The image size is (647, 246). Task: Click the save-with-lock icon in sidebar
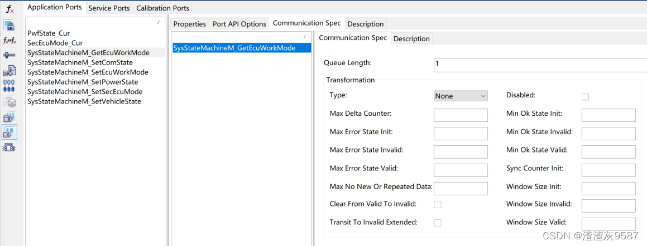tap(9, 26)
